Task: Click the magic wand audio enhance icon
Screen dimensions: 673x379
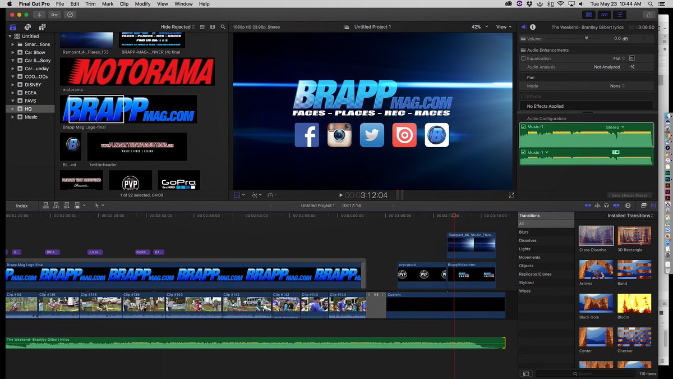Action: tap(631, 67)
